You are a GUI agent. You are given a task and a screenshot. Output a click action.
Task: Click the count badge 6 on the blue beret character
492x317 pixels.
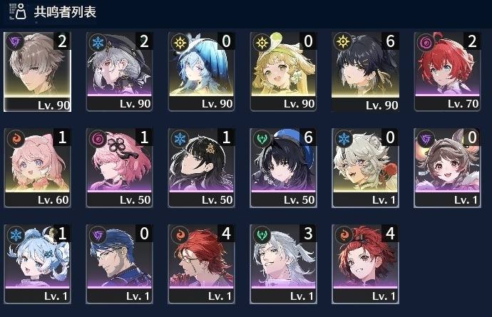pos(308,137)
